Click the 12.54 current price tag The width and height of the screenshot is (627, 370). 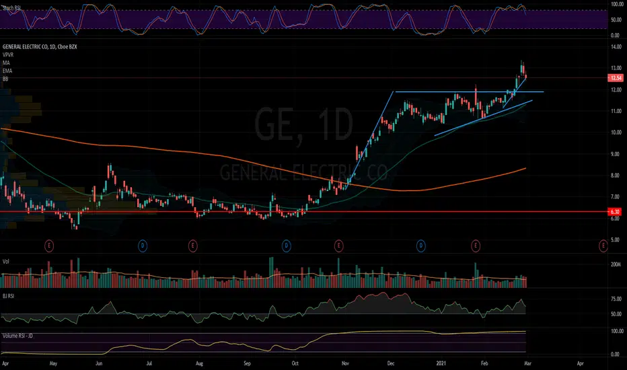[616, 78]
